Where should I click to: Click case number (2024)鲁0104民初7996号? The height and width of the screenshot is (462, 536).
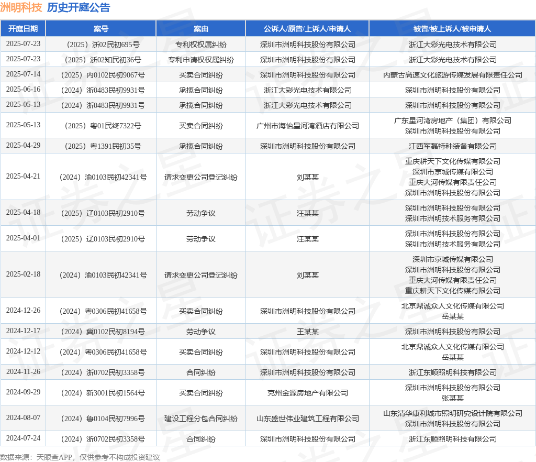tap(103, 419)
